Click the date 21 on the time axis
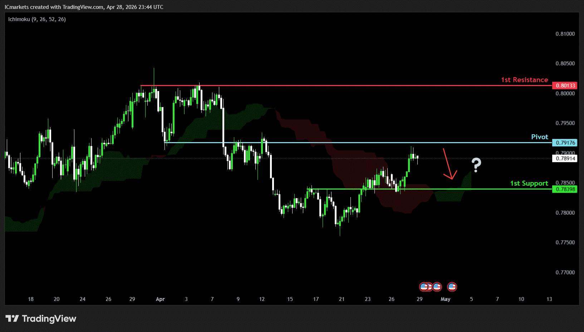584x332 pixels. pos(342,299)
